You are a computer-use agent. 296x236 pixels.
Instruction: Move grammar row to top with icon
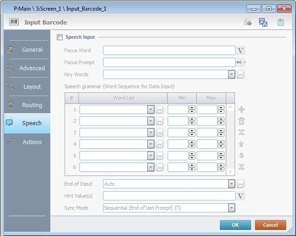[241, 133]
